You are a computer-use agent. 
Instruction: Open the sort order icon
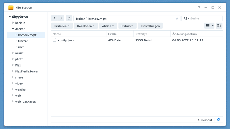(219, 26)
